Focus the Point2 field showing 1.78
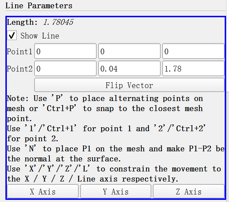The width and height of the screenshot is (229, 202). point(193,69)
